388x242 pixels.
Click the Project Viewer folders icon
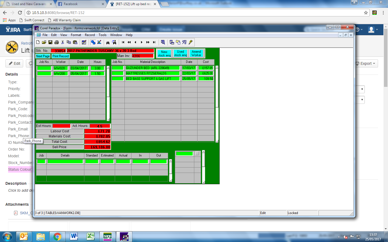[178, 42]
